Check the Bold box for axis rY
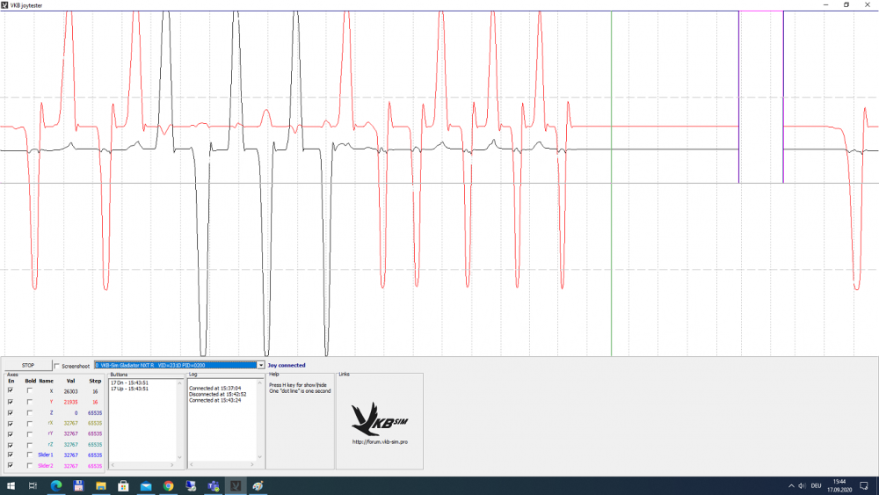The height and width of the screenshot is (495, 879). (x=30, y=433)
